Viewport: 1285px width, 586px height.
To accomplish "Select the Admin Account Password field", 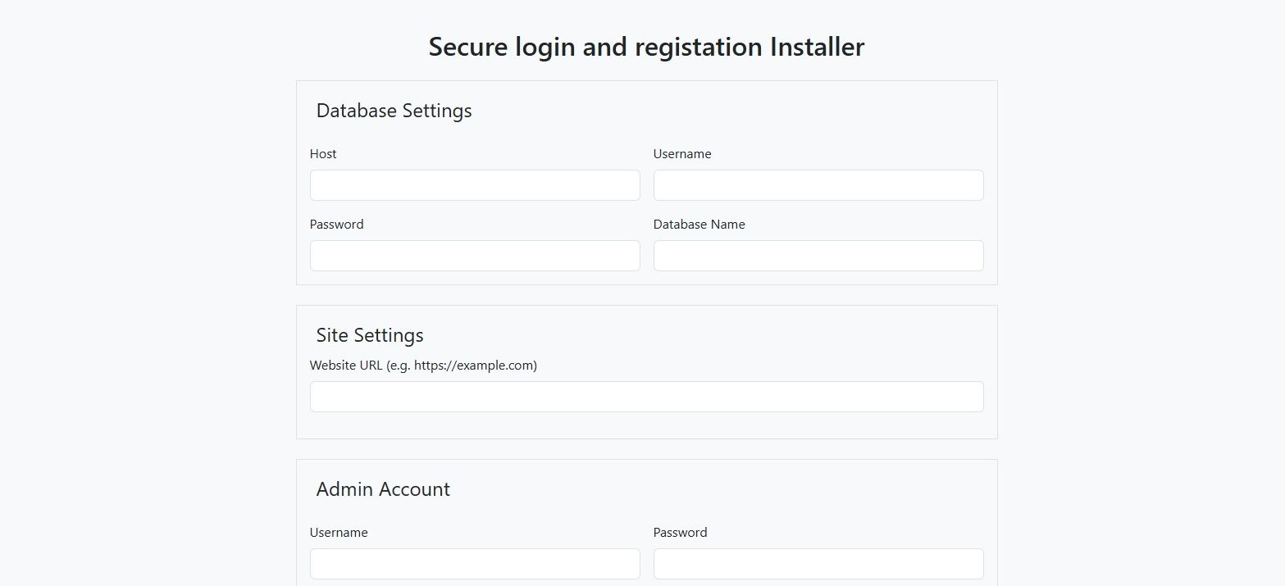I will click(818, 564).
